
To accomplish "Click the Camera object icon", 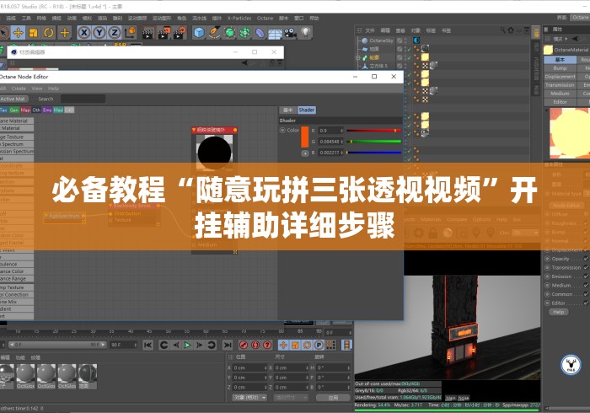I will tap(290, 33).
